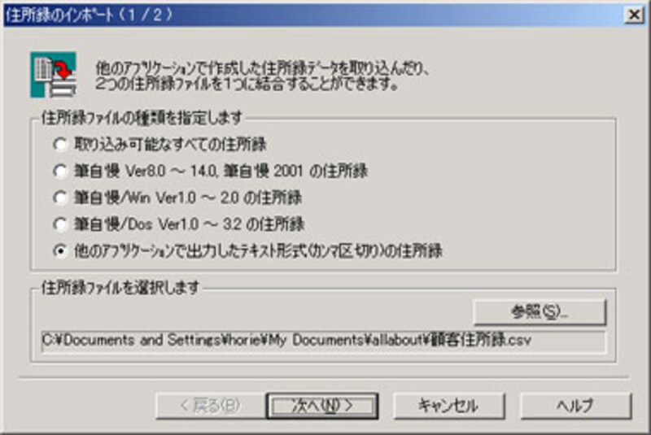Viewport: 651px width, 435px height.
Task: Click label text 筆自慢 2001 の住所録
Action: (296, 172)
